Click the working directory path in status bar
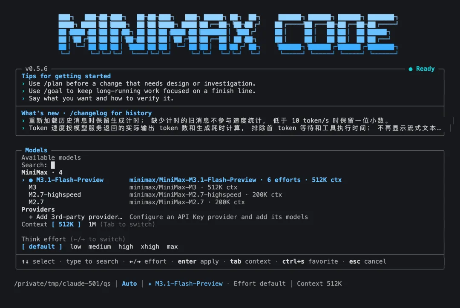 [x=63, y=284]
